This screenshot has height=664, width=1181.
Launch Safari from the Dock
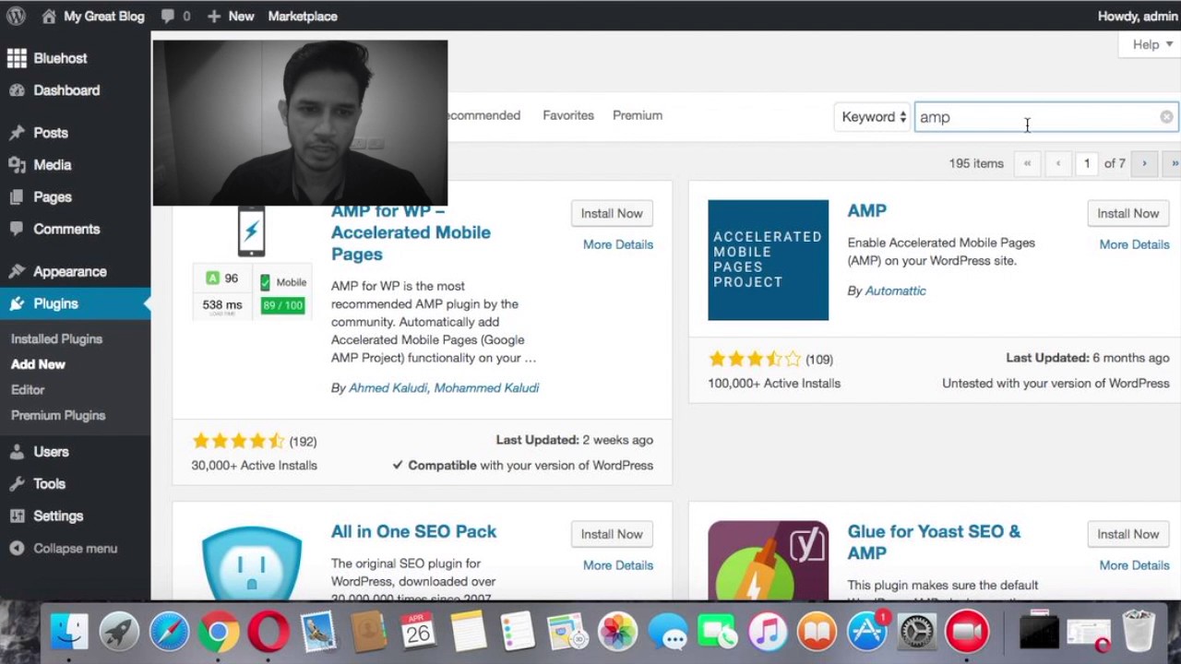tap(169, 633)
